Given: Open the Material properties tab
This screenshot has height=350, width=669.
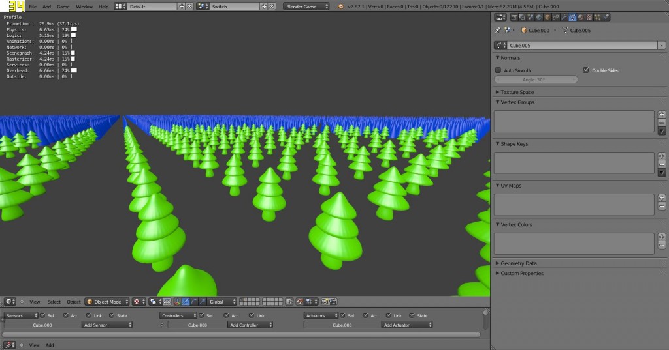Looking at the screenshot, I should (x=581, y=17).
